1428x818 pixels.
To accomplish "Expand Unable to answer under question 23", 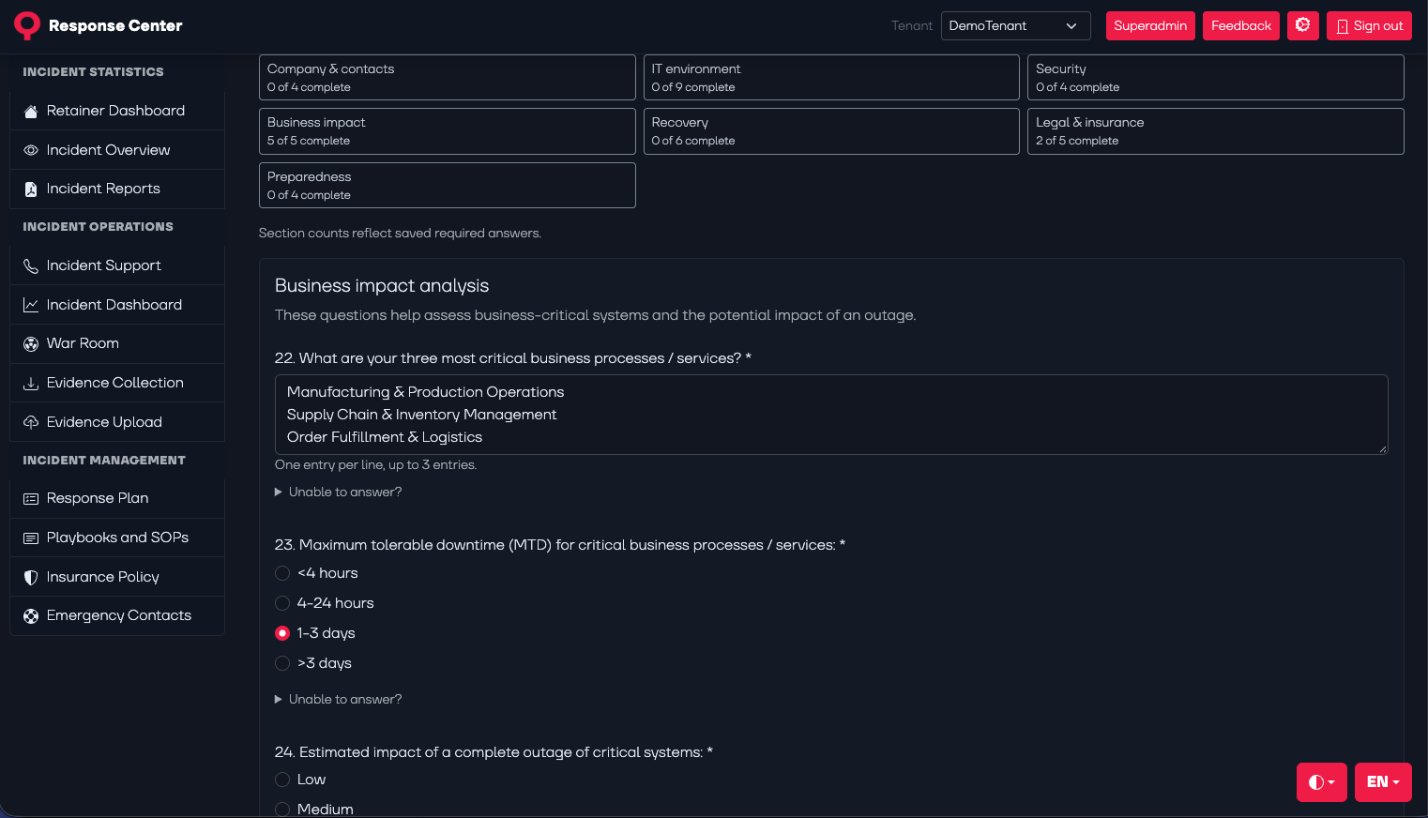I will point(339,700).
